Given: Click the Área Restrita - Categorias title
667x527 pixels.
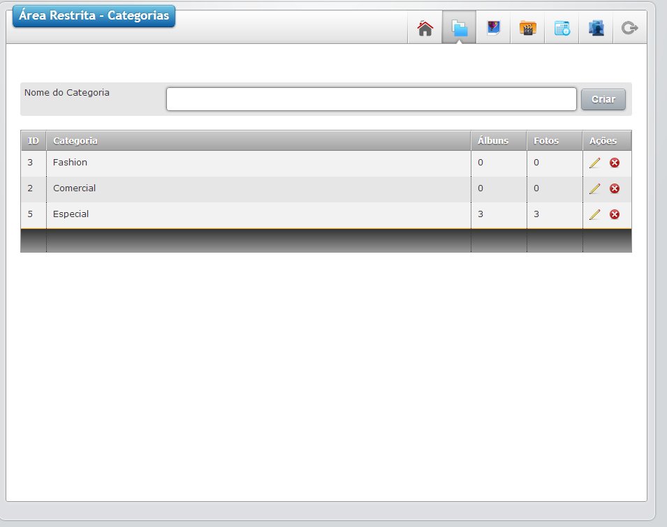Looking at the screenshot, I should point(94,16).
